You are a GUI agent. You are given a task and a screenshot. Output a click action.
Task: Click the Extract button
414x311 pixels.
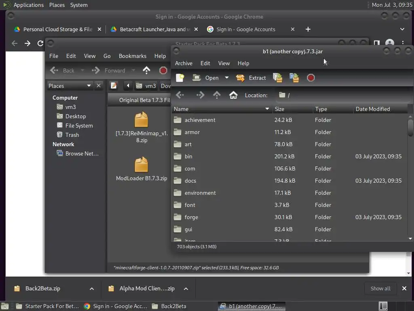pos(251,78)
